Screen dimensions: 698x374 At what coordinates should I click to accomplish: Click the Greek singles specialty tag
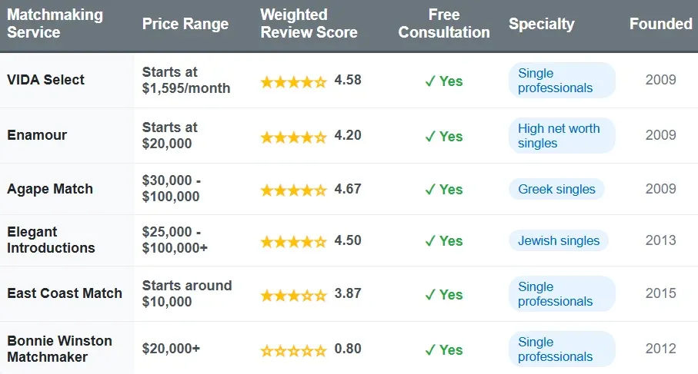point(556,189)
